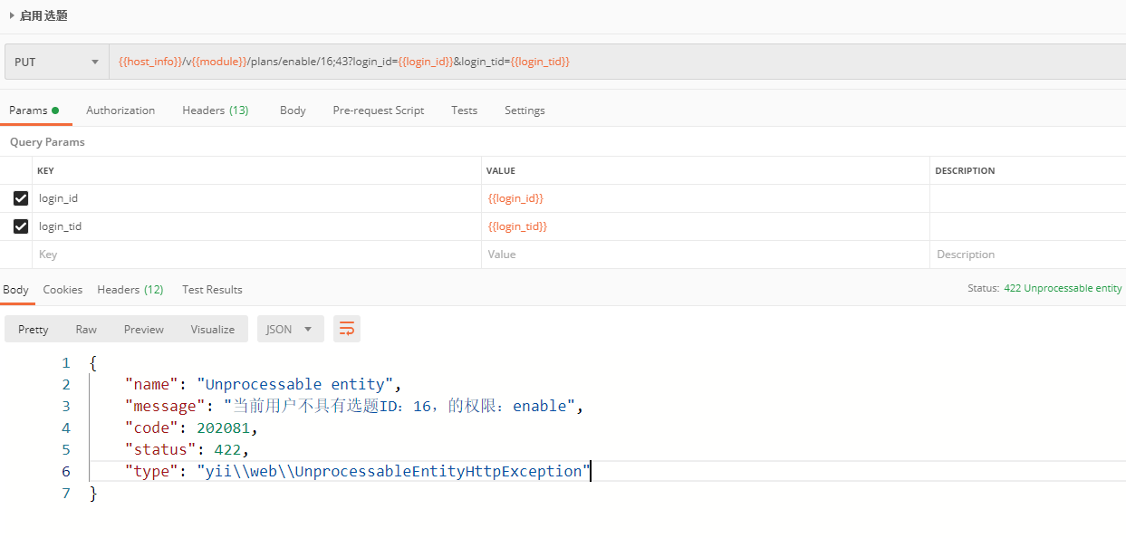Open the PUT method dropdown
Image resolution: width=1126 pixels, height=538 pixels.
pyautogui.click(x=56, y=62)
